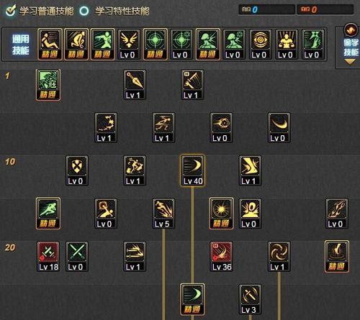The height and width of the screenshot is (320, 360).
Task: Click the blue SP points counter
Action: pos(266,9)
